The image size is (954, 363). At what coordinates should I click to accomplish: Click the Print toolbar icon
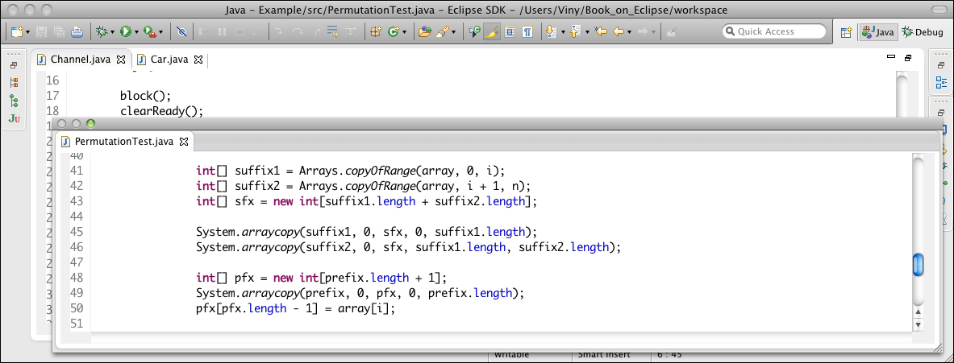coord(77,31)
